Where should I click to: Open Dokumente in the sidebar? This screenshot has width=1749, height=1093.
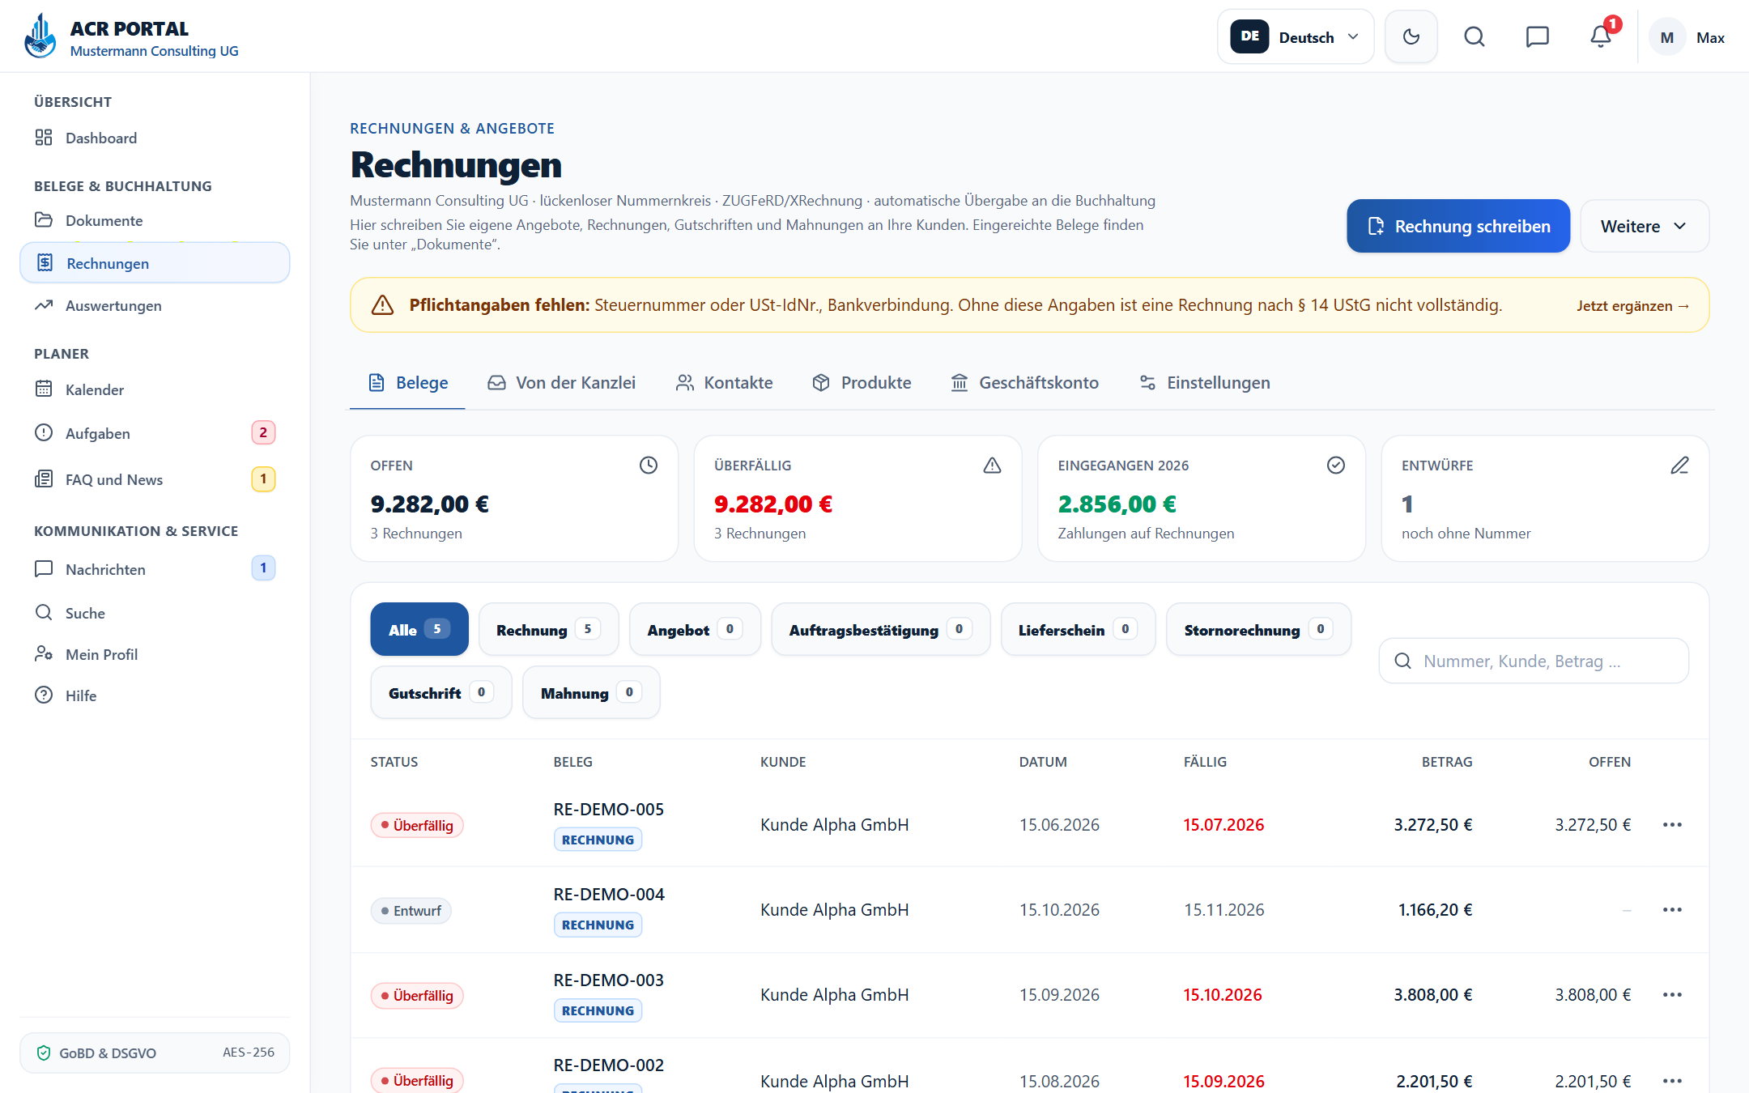click(155, 220)
